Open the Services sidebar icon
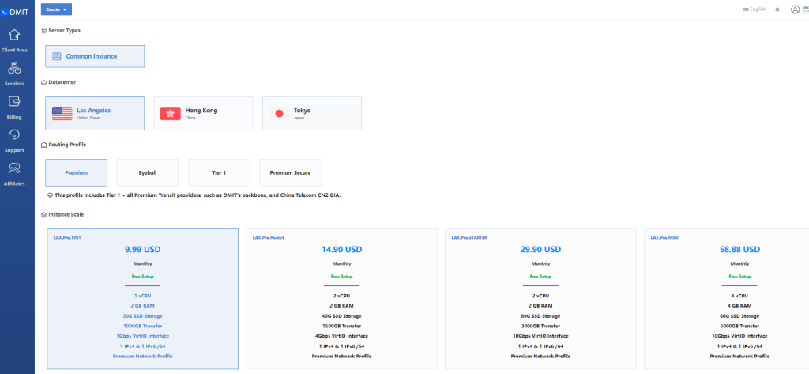Viewport: 809px width, 374px height. coord(14,70)
